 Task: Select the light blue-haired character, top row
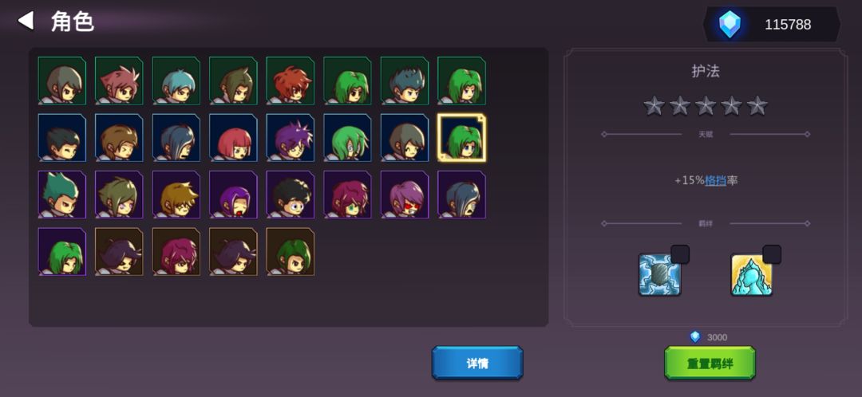[176, 81]
